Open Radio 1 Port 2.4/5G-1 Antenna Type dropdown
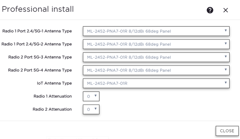The height and width of the screenshot is (139, 240). (x=156, y=31)
